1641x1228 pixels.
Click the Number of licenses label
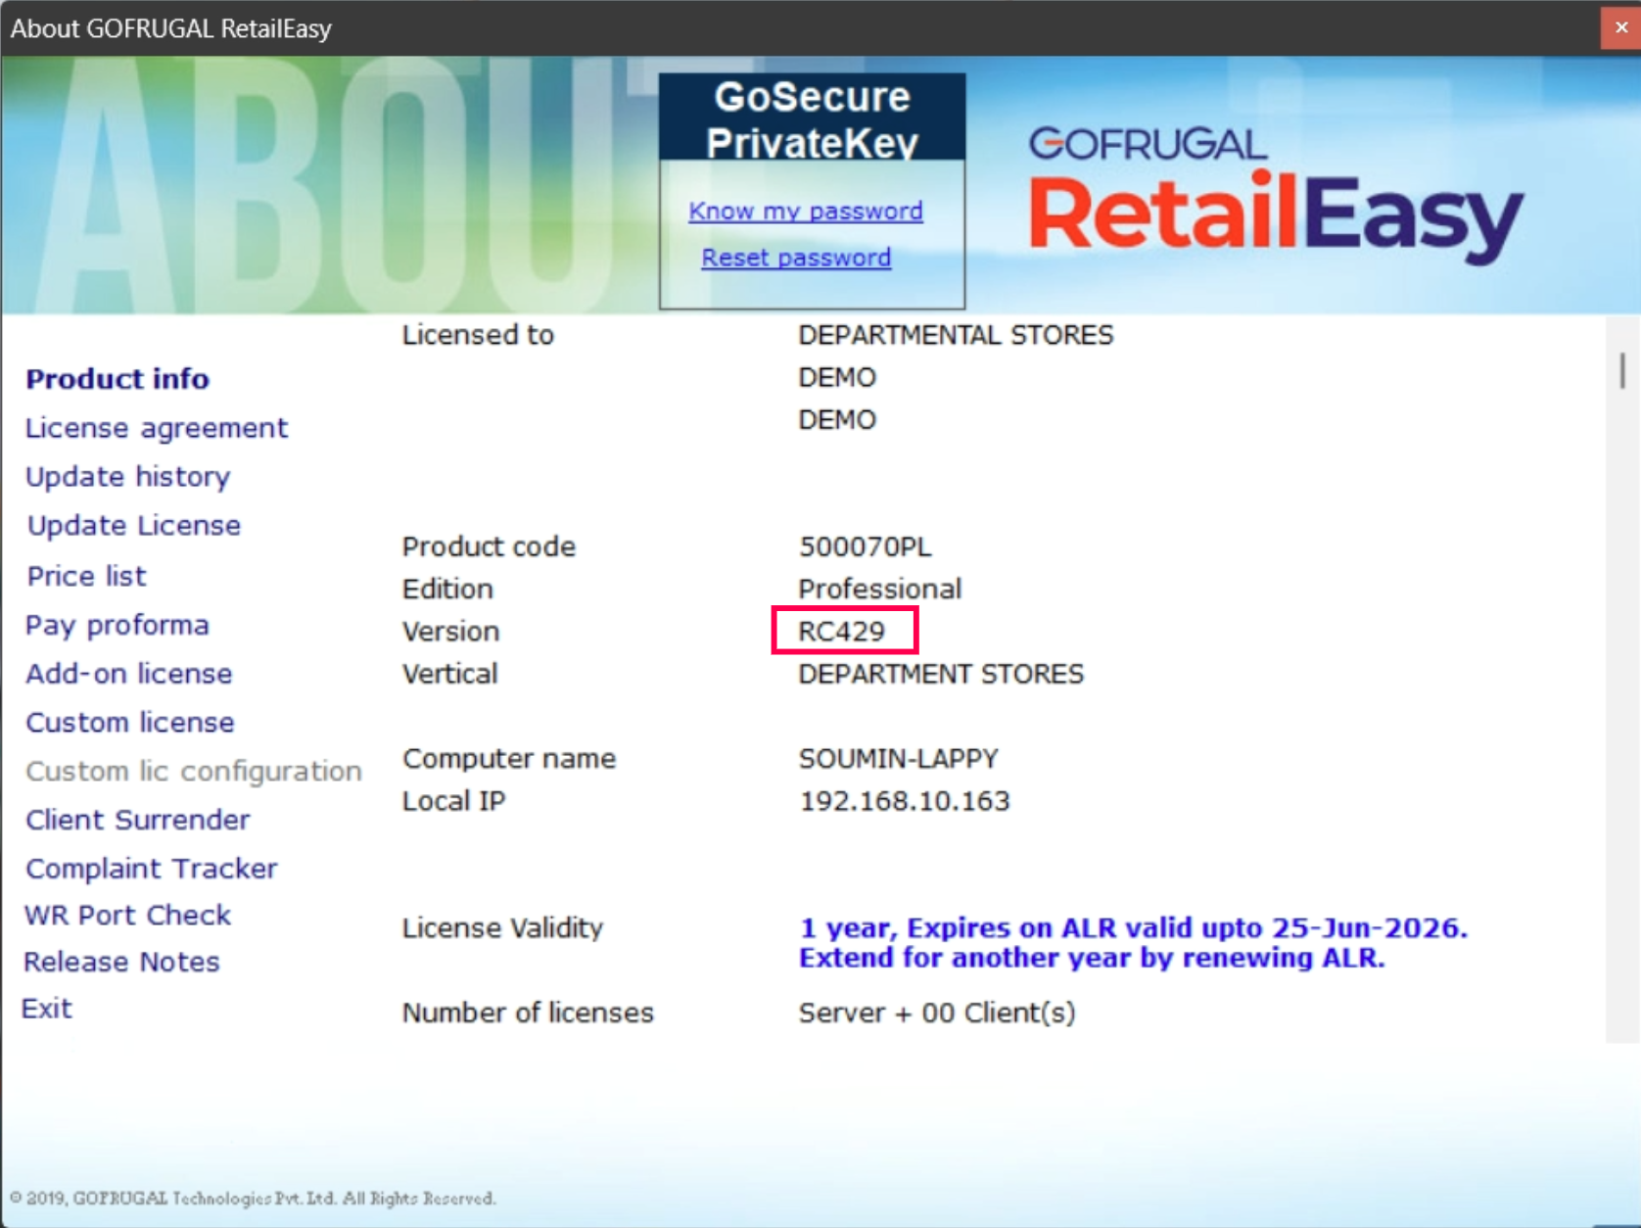tap(528, 1013)
